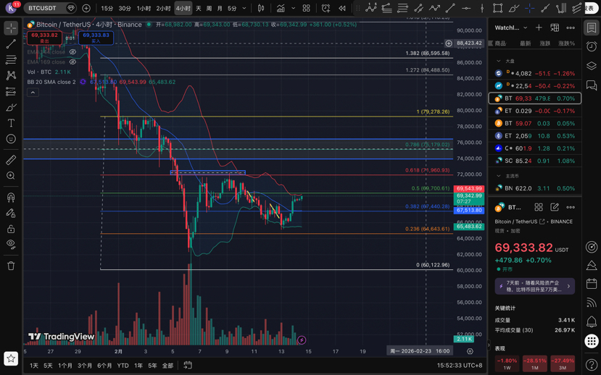Select the blue cross line favorite tool
The width and height of the screenshot is (601, 375).
(529, 8)
